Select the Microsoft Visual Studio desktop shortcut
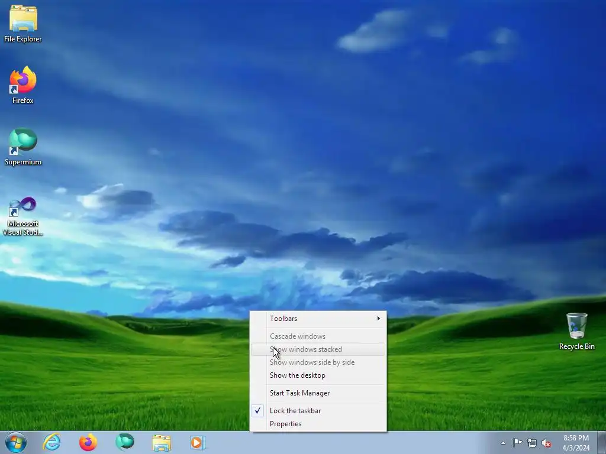This screenshot has height=454, width=606. [x=23, y=216]
